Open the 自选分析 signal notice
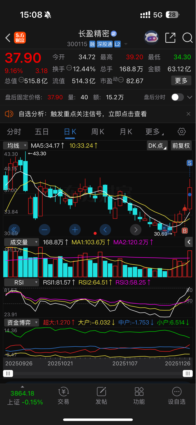 click(x=83, y=114)
